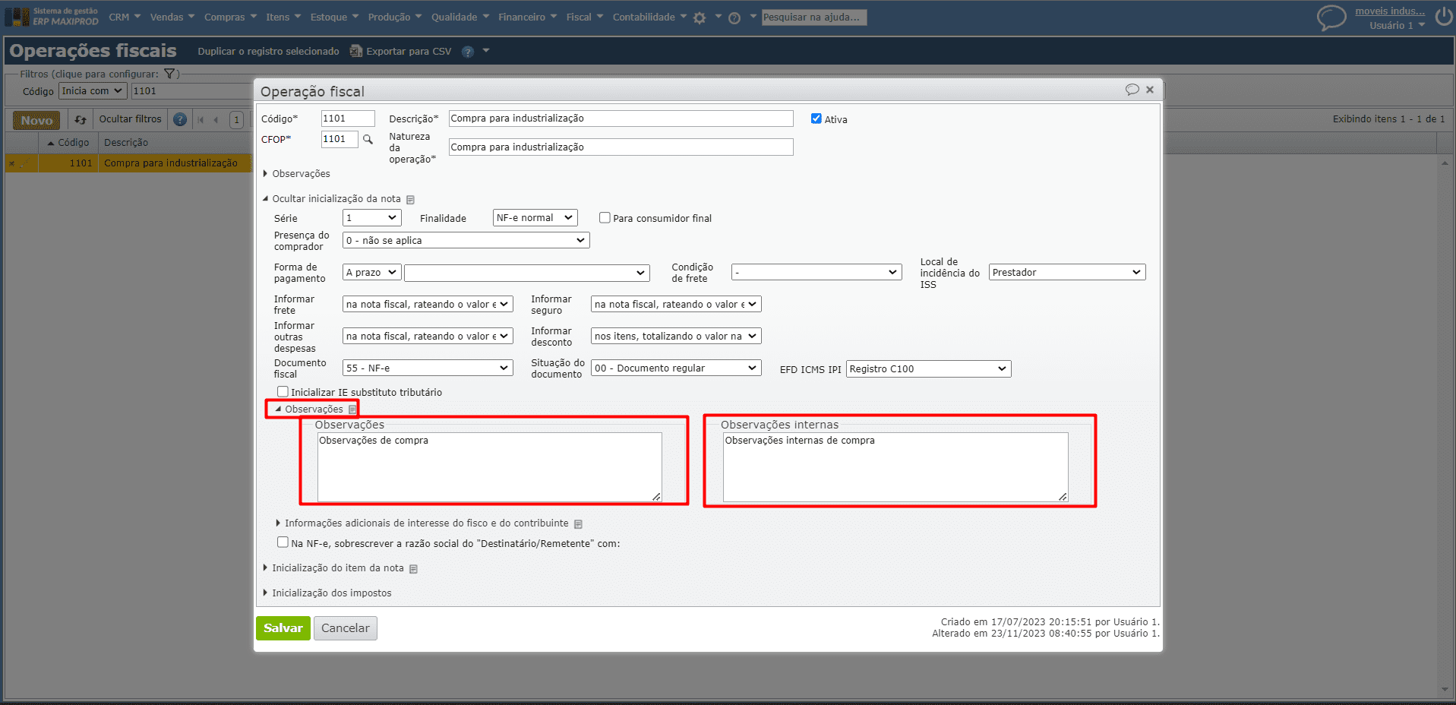Image resolution: width=1456 pixels, height=705 pixels.
Task: Click the Cancelar button
Action: point(345,628)
